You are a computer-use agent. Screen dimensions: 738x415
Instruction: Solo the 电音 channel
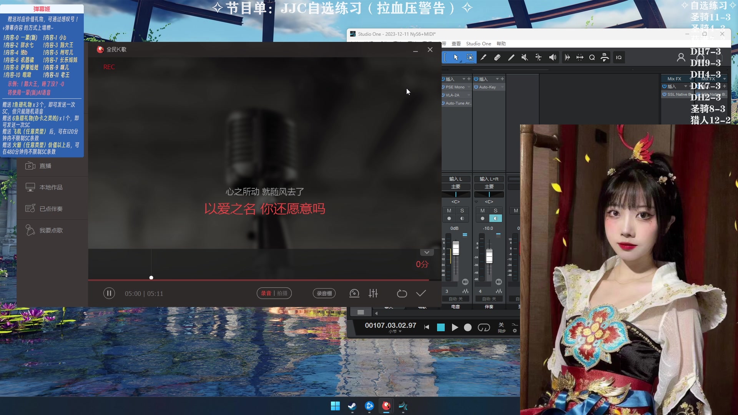click(x=462, y=211)
